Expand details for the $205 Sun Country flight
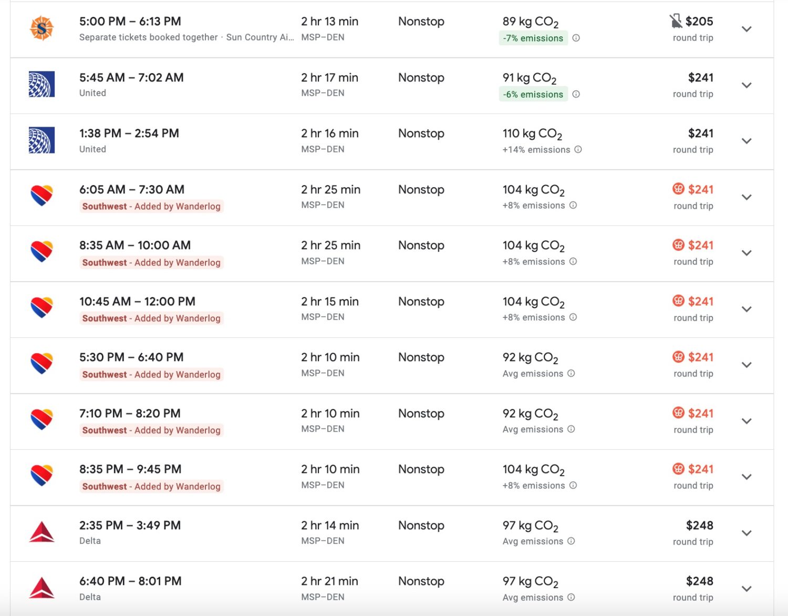Viewport: 788px width, 616px height. point(746,29)
